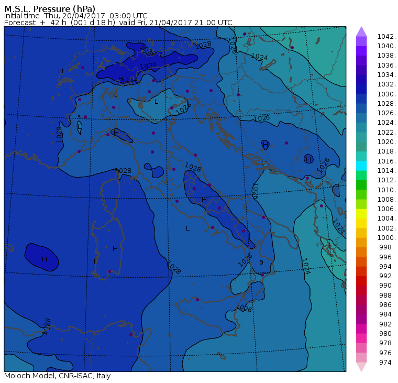Select the color swatch between 1042 and 1040
The image size is (398, 383).
361,41
